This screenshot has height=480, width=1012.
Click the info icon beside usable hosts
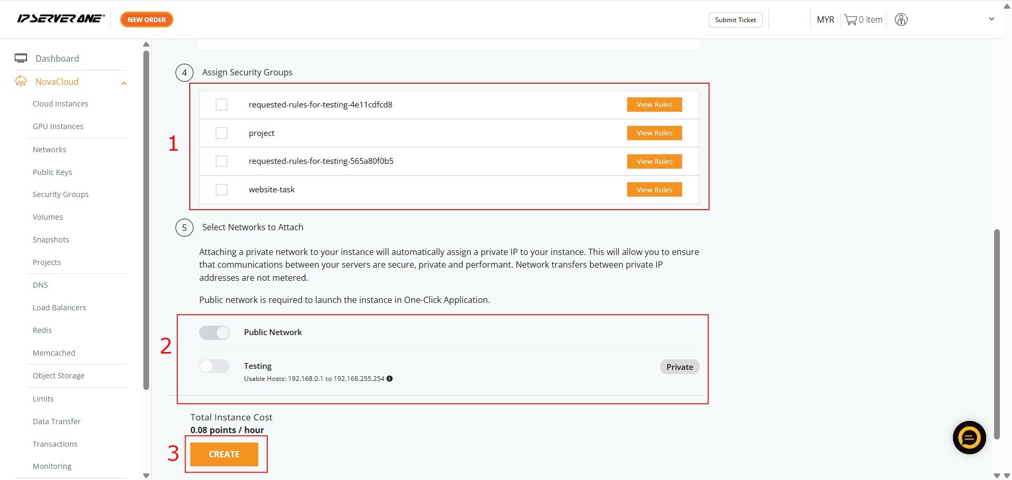pos(390,379)
